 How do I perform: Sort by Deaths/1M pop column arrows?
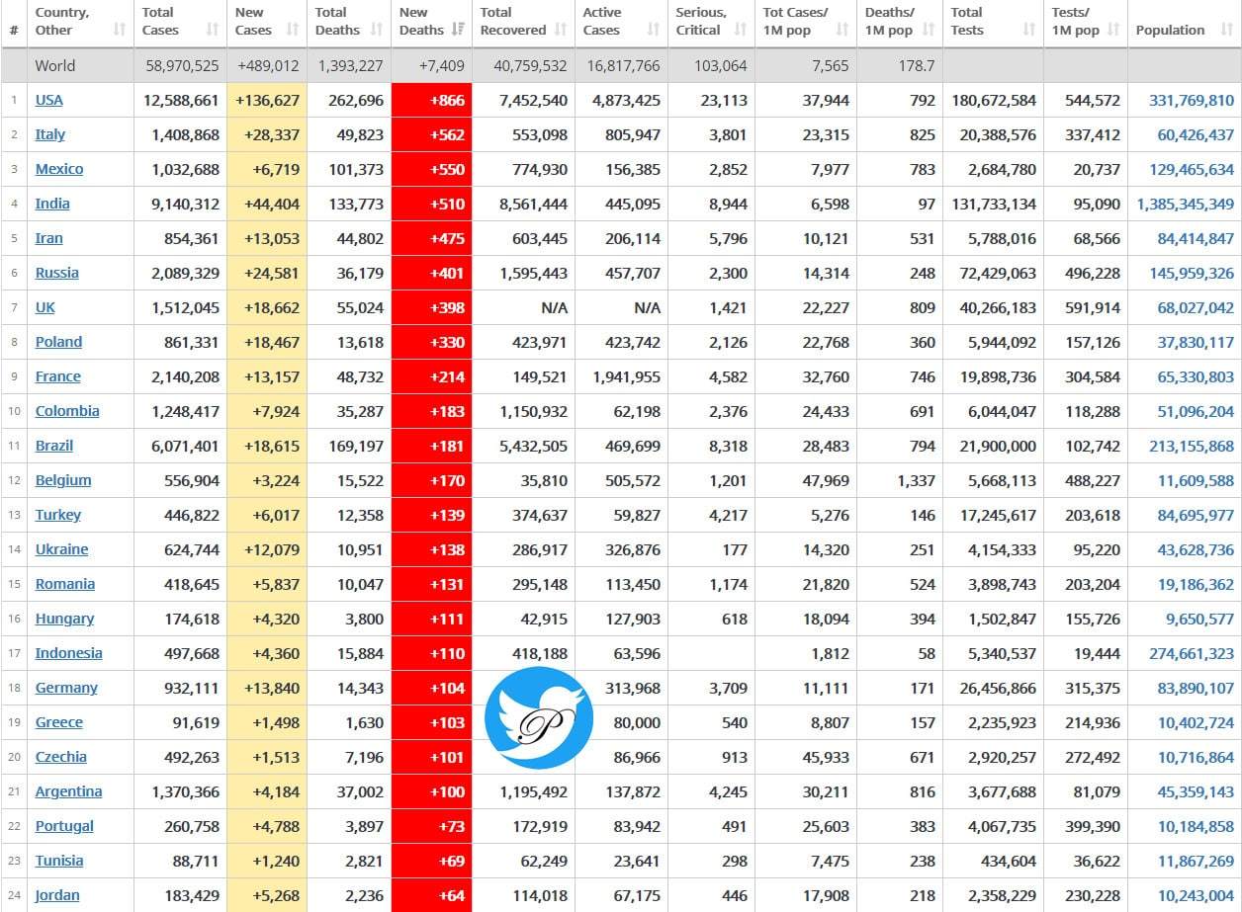pyautogui.click(x=929, y=30)
